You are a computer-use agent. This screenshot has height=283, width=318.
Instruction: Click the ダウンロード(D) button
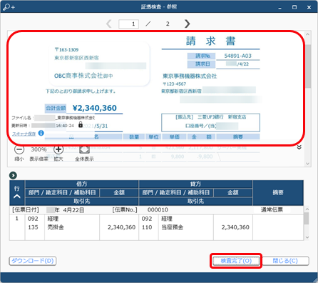[x=33, y=261]
